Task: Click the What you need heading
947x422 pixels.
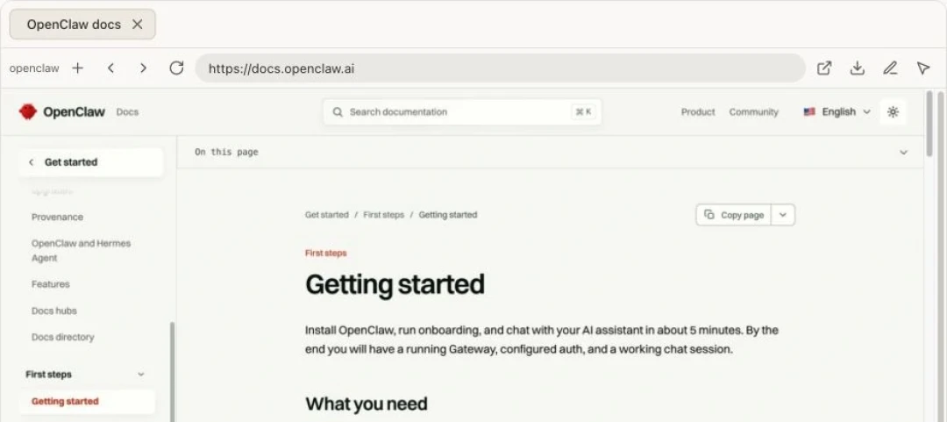Action: pos(367,404)
